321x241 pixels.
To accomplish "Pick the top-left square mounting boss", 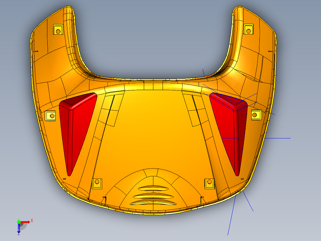I will pos(58,30).
